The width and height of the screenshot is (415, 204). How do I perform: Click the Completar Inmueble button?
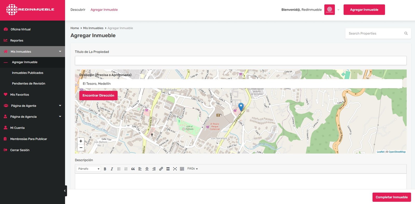(x=391, y=197)
